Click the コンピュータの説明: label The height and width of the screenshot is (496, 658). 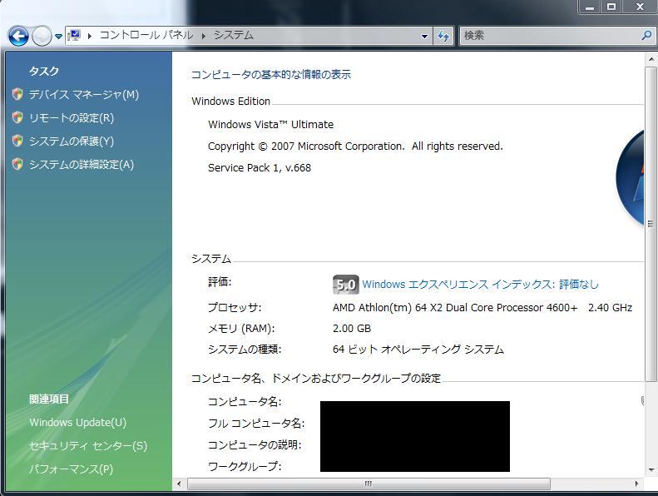(x=255, y=444)
